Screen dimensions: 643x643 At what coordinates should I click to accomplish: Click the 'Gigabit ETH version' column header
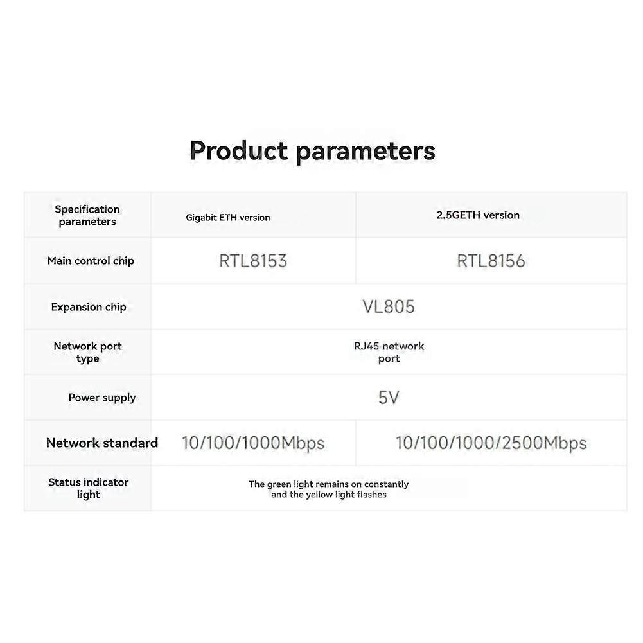click(x=228, y=218)
